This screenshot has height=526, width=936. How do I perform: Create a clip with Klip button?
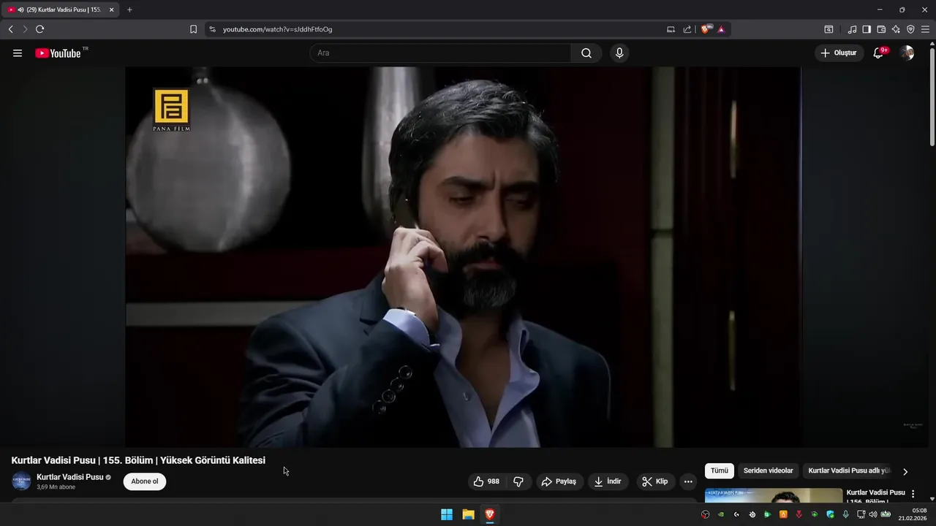[655, 481]
